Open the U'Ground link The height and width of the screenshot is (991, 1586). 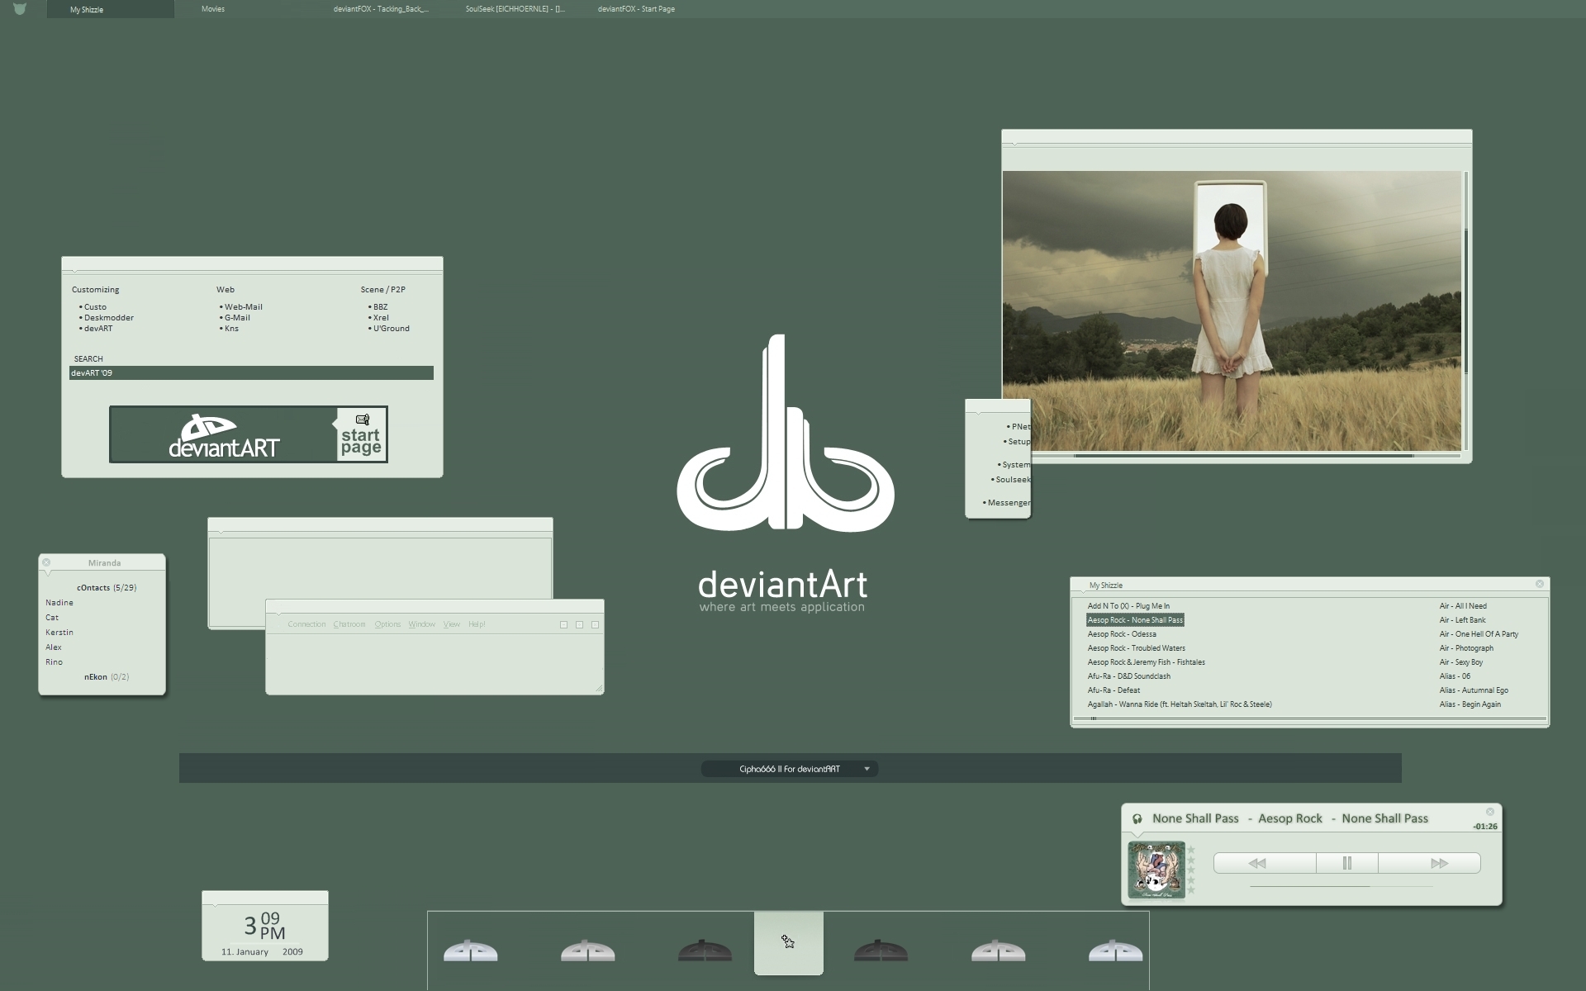tap(391, 329)
